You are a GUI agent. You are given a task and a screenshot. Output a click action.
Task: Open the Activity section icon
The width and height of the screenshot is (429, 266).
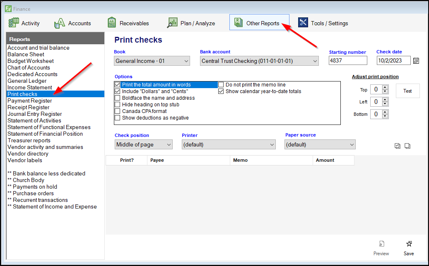tap(14, 23)
